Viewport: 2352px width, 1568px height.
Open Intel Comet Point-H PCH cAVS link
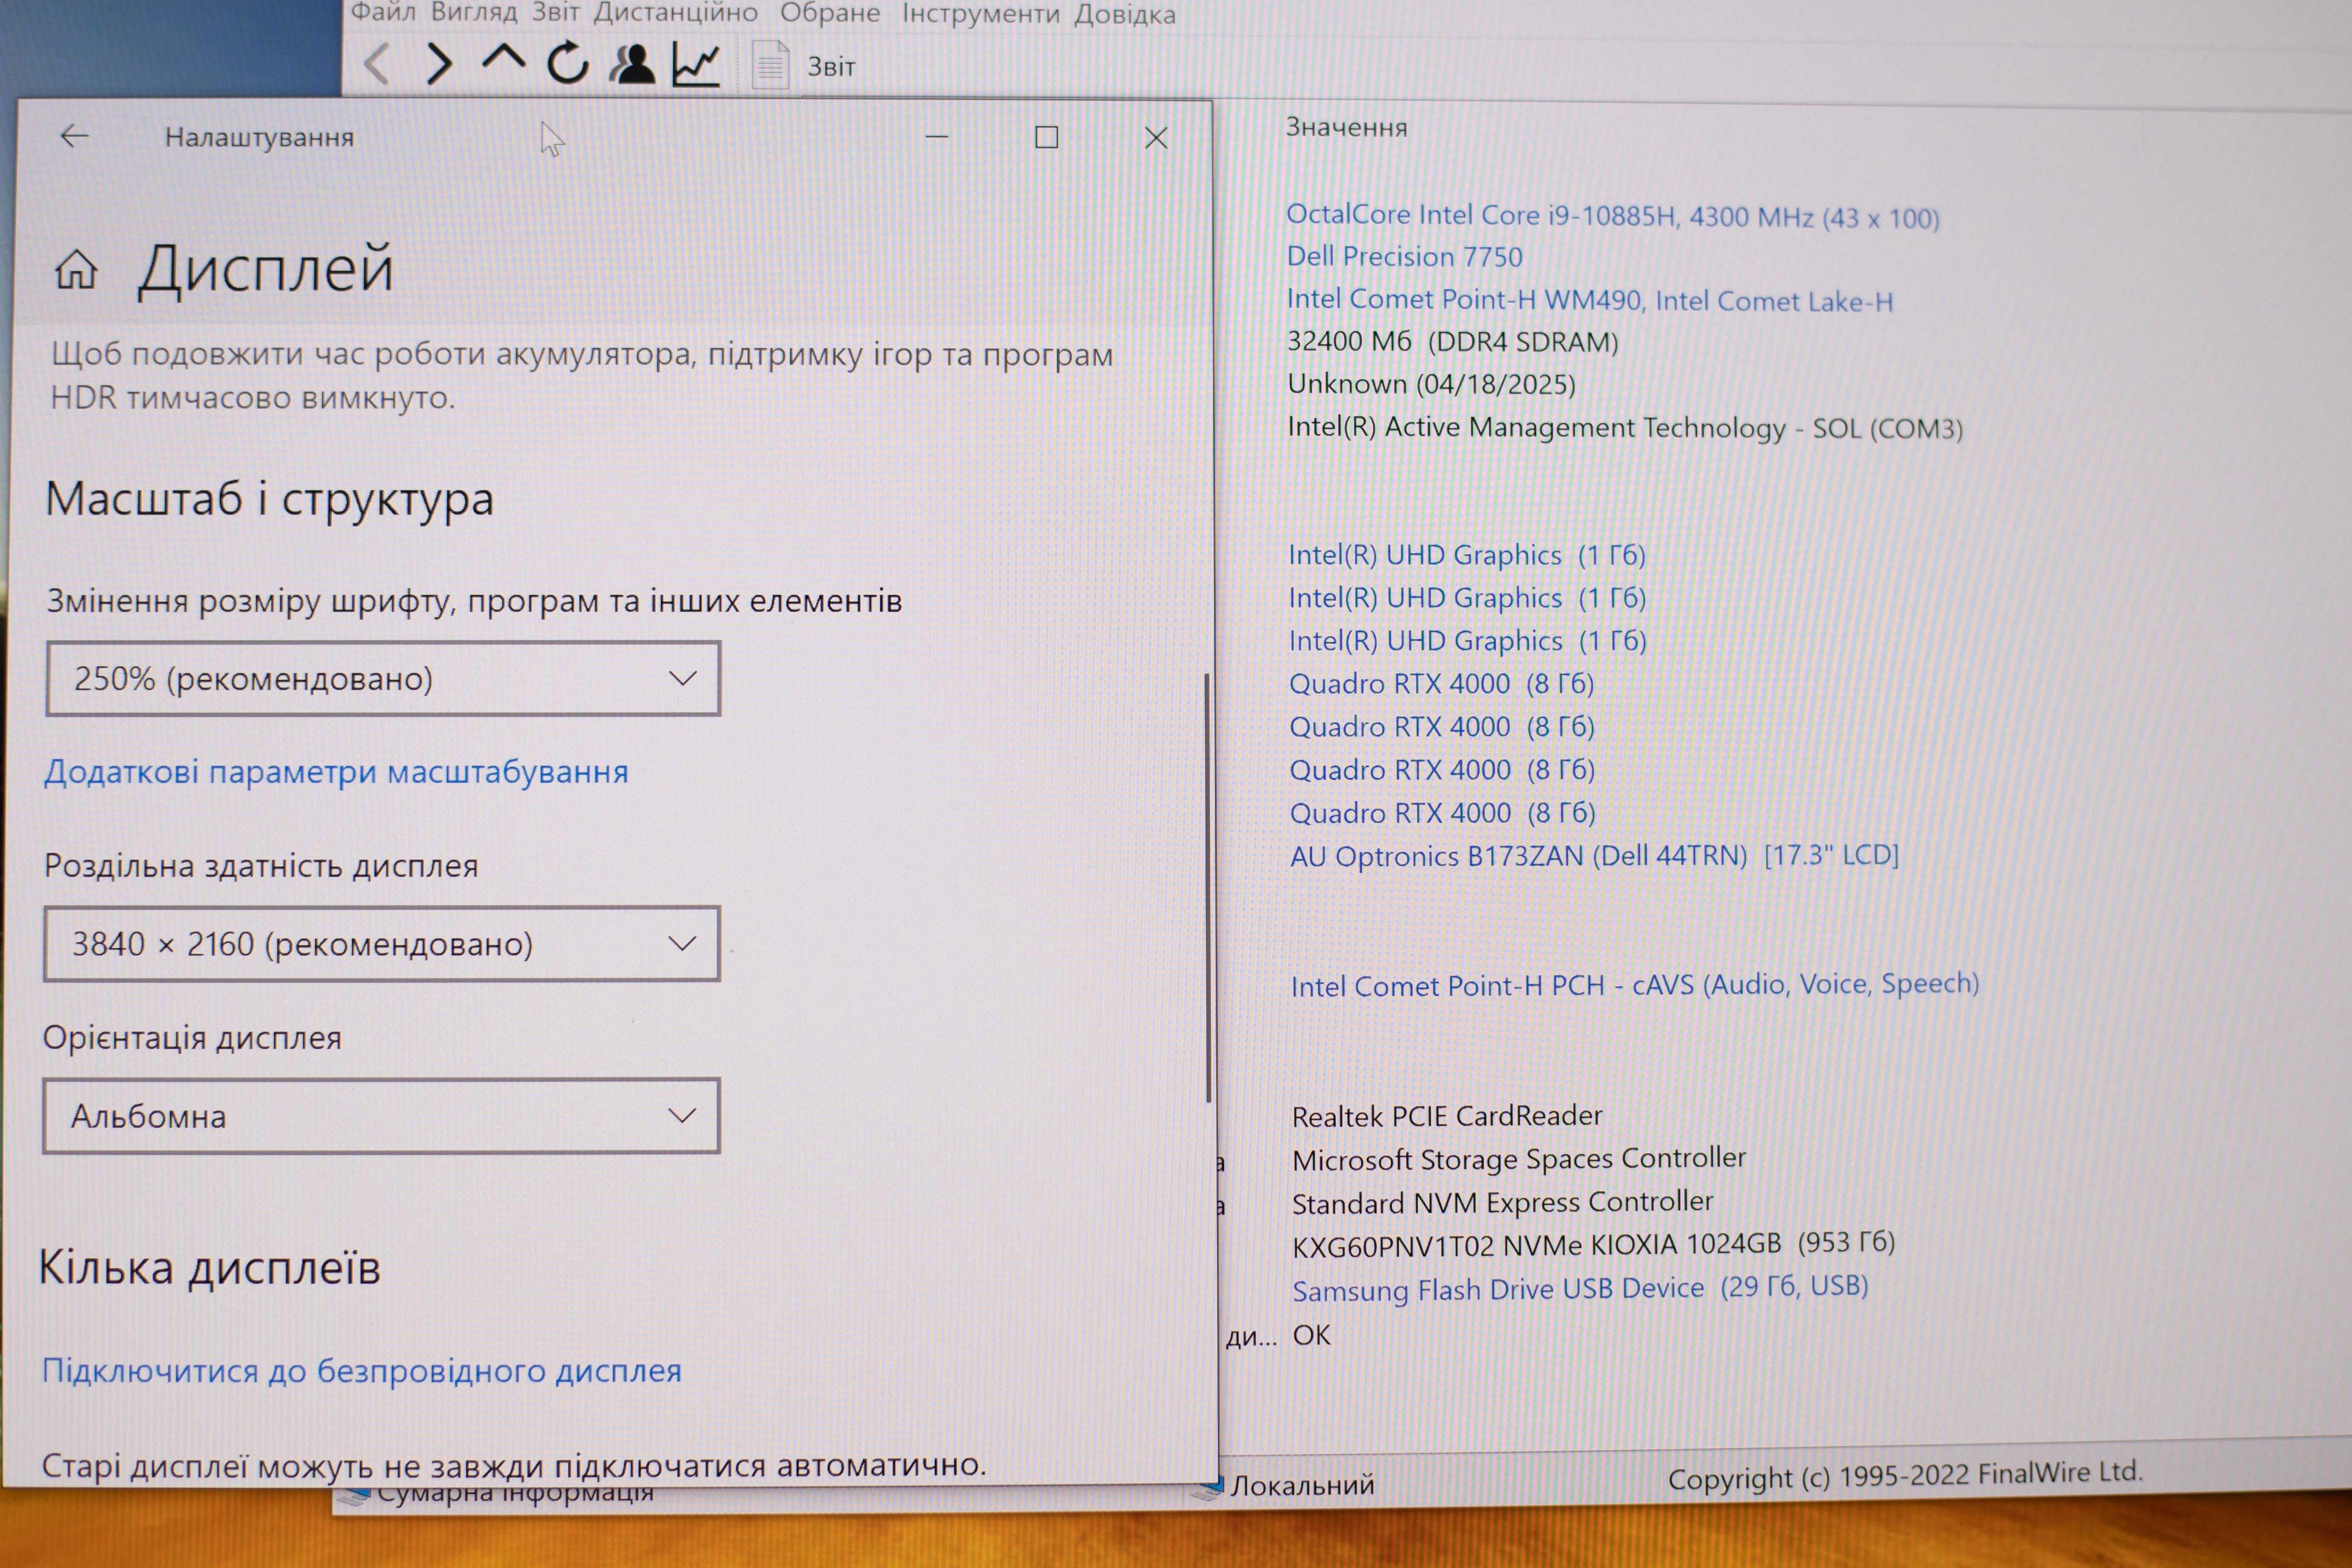pyautogui.click(x=1635, y=985)
